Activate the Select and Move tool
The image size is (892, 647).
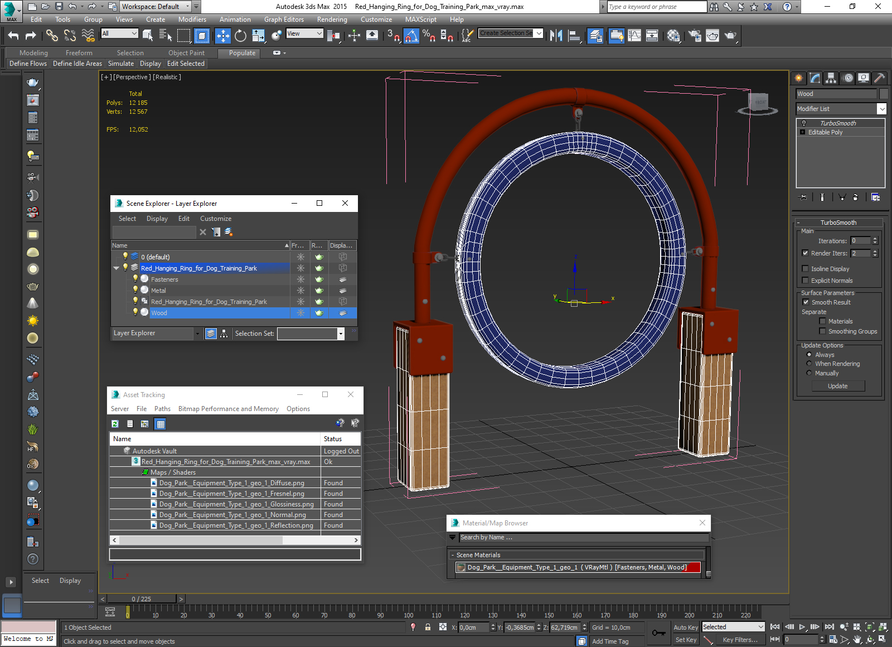pos(223,36)
